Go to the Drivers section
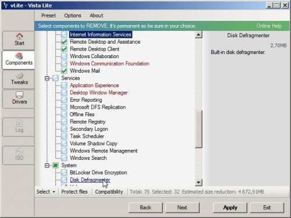 point(19,99)
